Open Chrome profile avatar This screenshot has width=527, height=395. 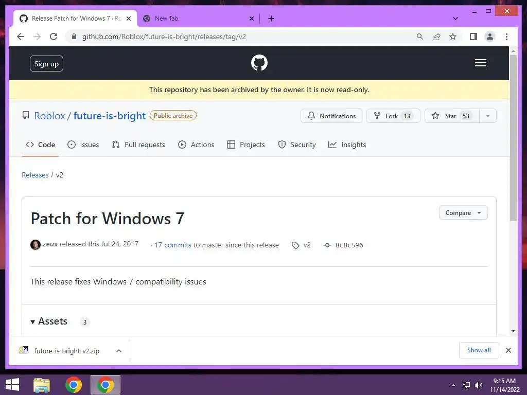[x=490, y=37]
